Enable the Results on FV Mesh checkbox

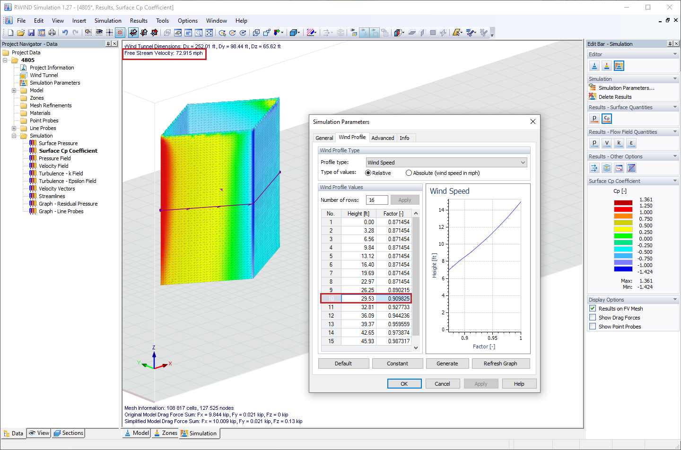point(593,308)
